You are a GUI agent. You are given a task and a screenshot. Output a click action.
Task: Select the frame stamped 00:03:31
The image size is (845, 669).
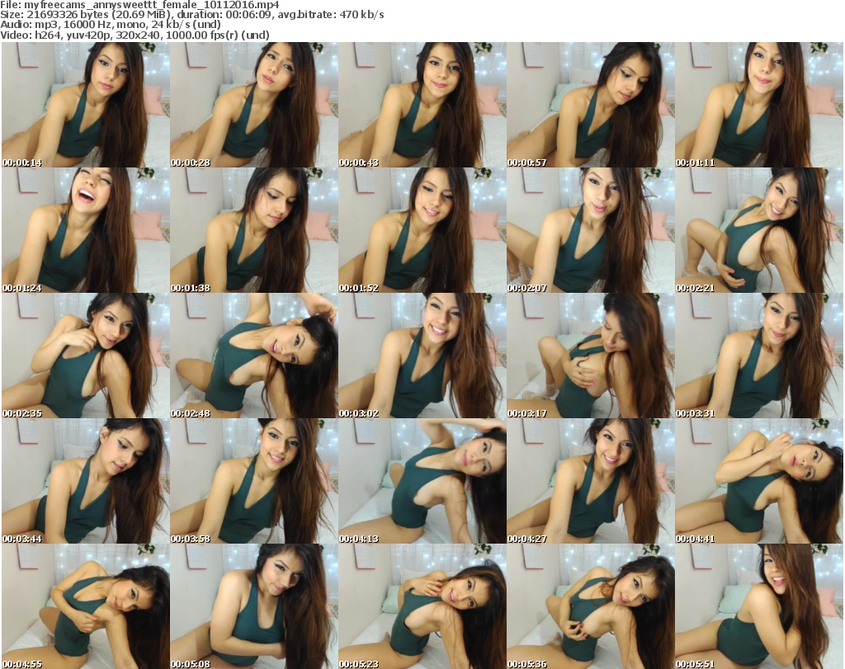click(x=759, y=356)
